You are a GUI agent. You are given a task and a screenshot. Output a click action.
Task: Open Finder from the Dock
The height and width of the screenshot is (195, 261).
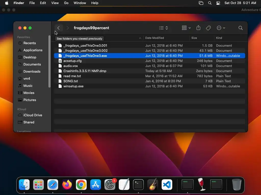(x=24, y=184)
